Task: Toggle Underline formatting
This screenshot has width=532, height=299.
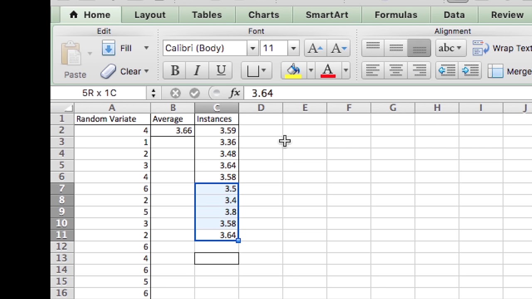Action: (221, 71)
